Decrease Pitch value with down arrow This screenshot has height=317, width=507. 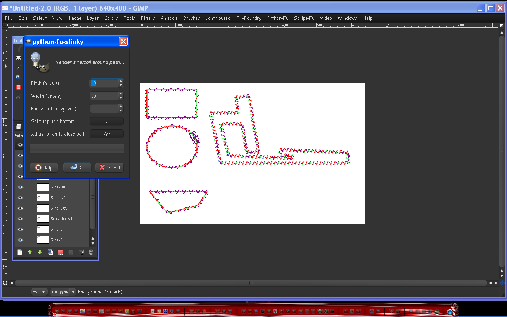[x=121, y=85]
